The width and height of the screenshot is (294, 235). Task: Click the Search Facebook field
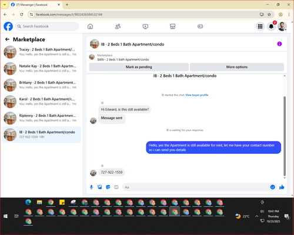pos(47,26)
